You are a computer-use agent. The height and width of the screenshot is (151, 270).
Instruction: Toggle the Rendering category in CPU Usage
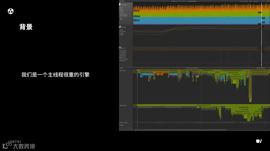coord(122,11)
